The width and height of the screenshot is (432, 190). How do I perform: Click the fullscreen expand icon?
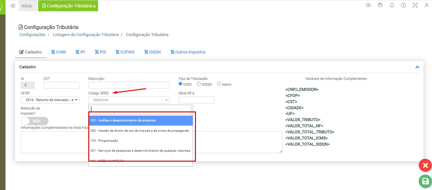click(x=415, y=5)
